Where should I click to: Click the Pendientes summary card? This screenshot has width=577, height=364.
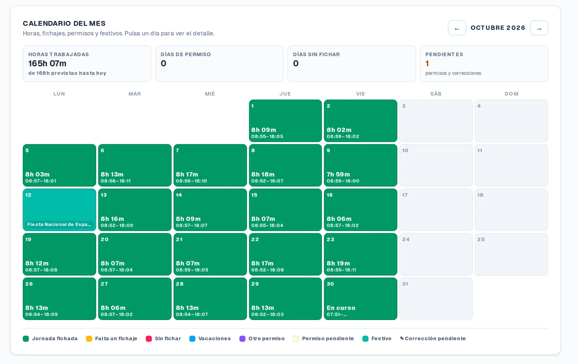(484, 64)
